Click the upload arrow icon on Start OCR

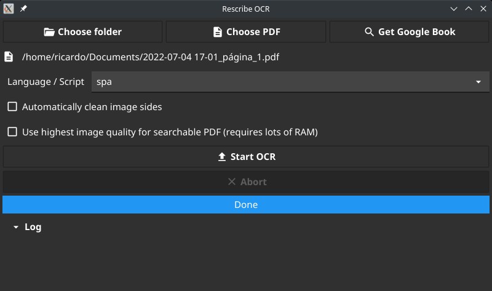(222, 157)
